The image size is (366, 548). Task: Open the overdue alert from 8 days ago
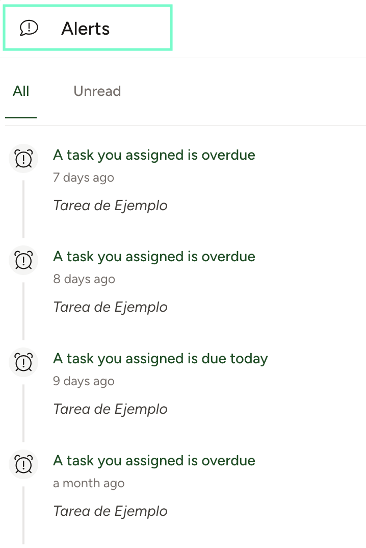(154, 256)
